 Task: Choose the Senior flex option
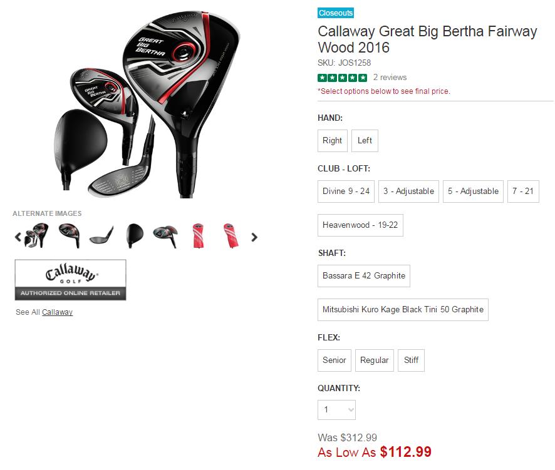click(335, 360)
